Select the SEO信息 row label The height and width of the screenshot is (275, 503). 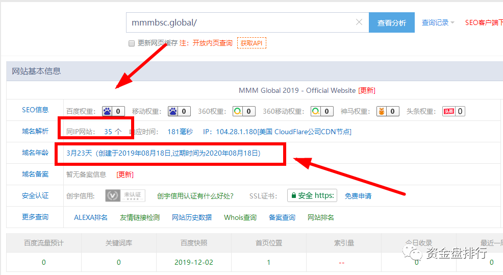[x=35, y=110]
